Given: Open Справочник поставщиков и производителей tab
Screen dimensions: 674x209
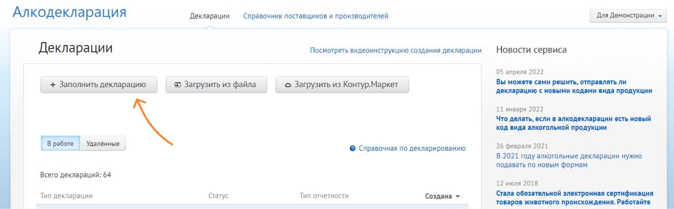Looking at the screenshot, I should 316,16.
